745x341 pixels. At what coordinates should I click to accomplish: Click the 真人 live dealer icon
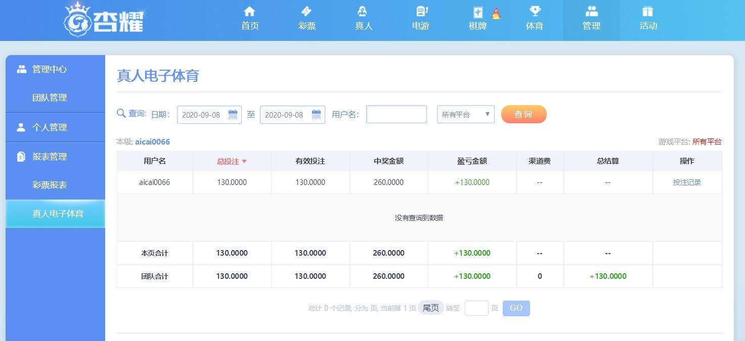pyautogui.click(x=362, y=11)
